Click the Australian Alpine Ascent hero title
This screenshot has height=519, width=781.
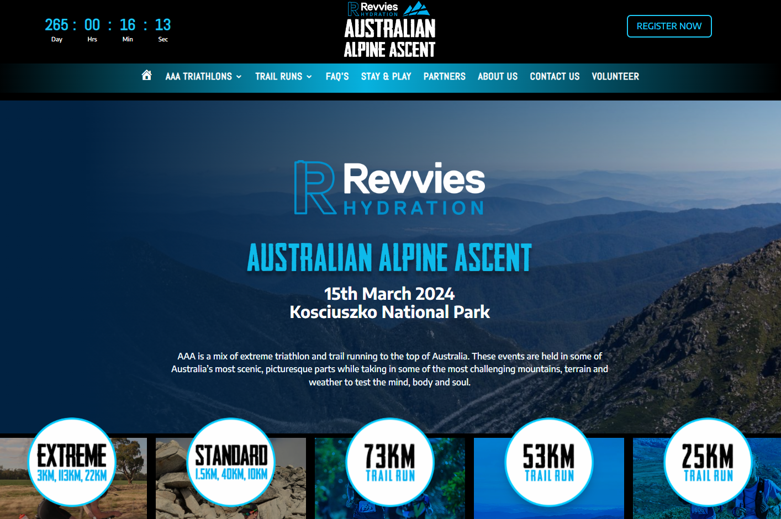[x=389, y=257]
